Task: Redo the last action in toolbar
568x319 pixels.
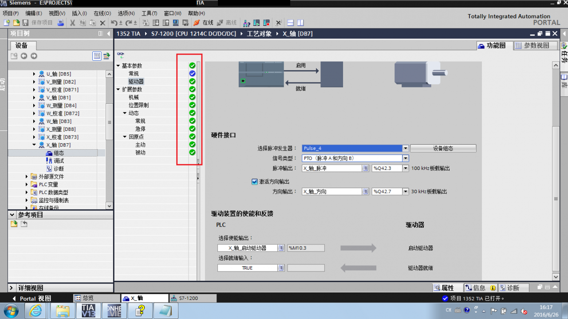Action: [x=129, y=23]
